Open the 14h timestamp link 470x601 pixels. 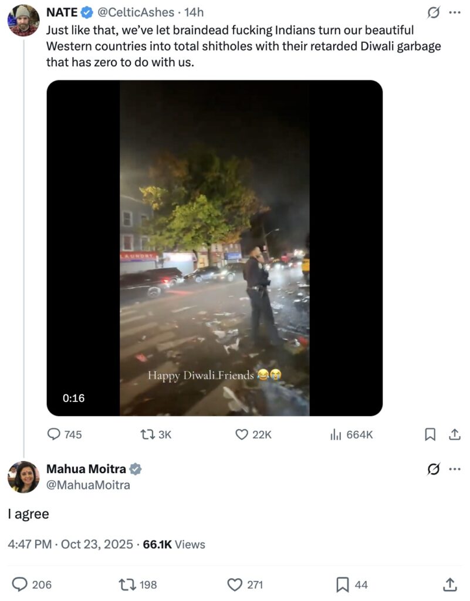[194, 12]
